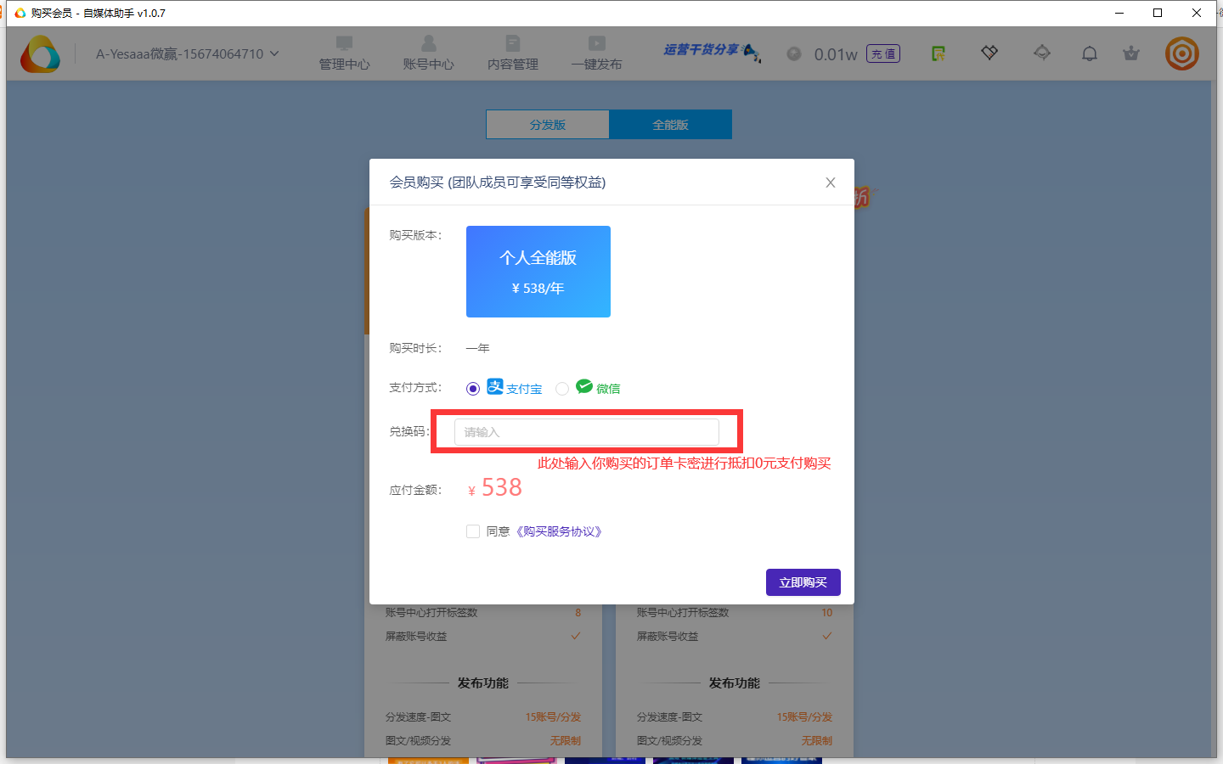Select 支付宝 payment radio button
The height and width of the screenshot is (764, 1223).
tap(473, 389)
